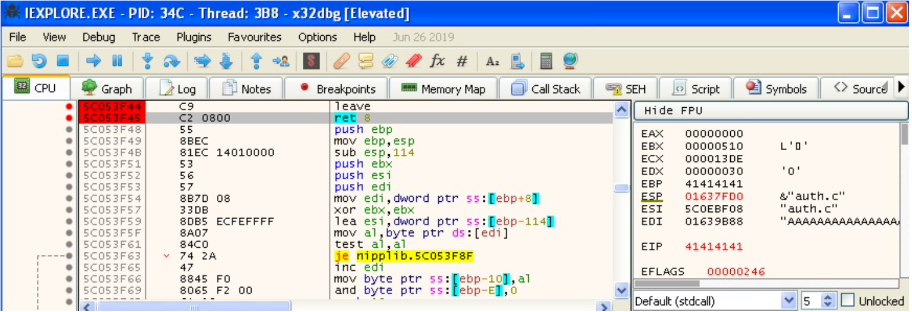912x312 pixels.
Task: Launch the Scylla plugin icon
Action: click(312, 61)
